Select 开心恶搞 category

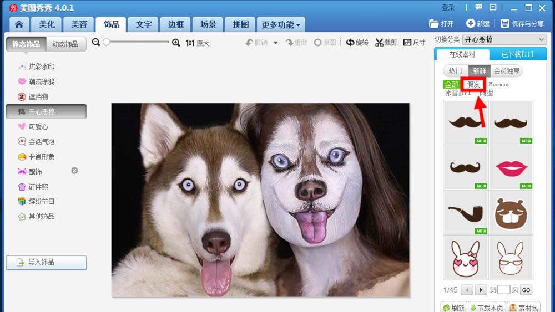point(47,111)
